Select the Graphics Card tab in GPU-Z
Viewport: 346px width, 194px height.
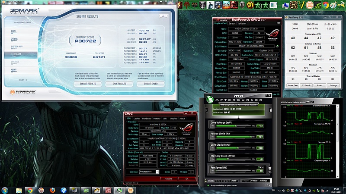[220, 23]
